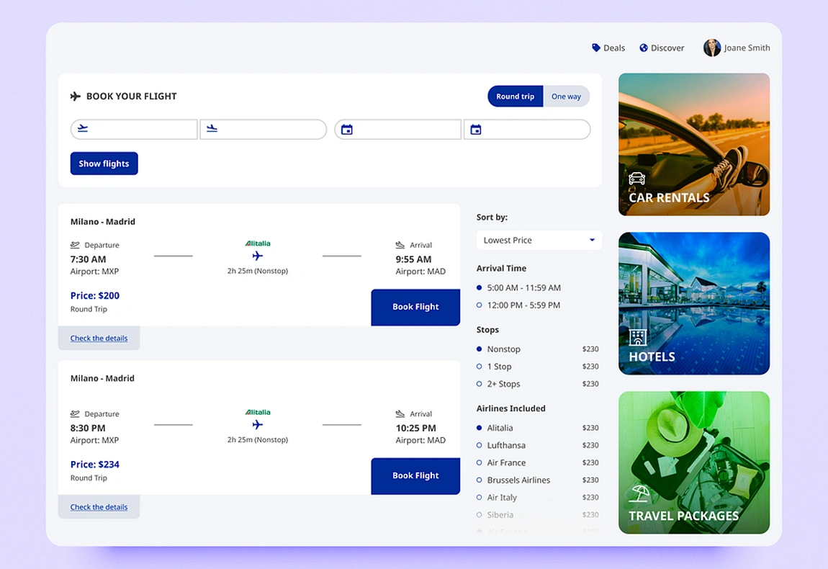Expand details for the 7:30 AM flight

99,338
